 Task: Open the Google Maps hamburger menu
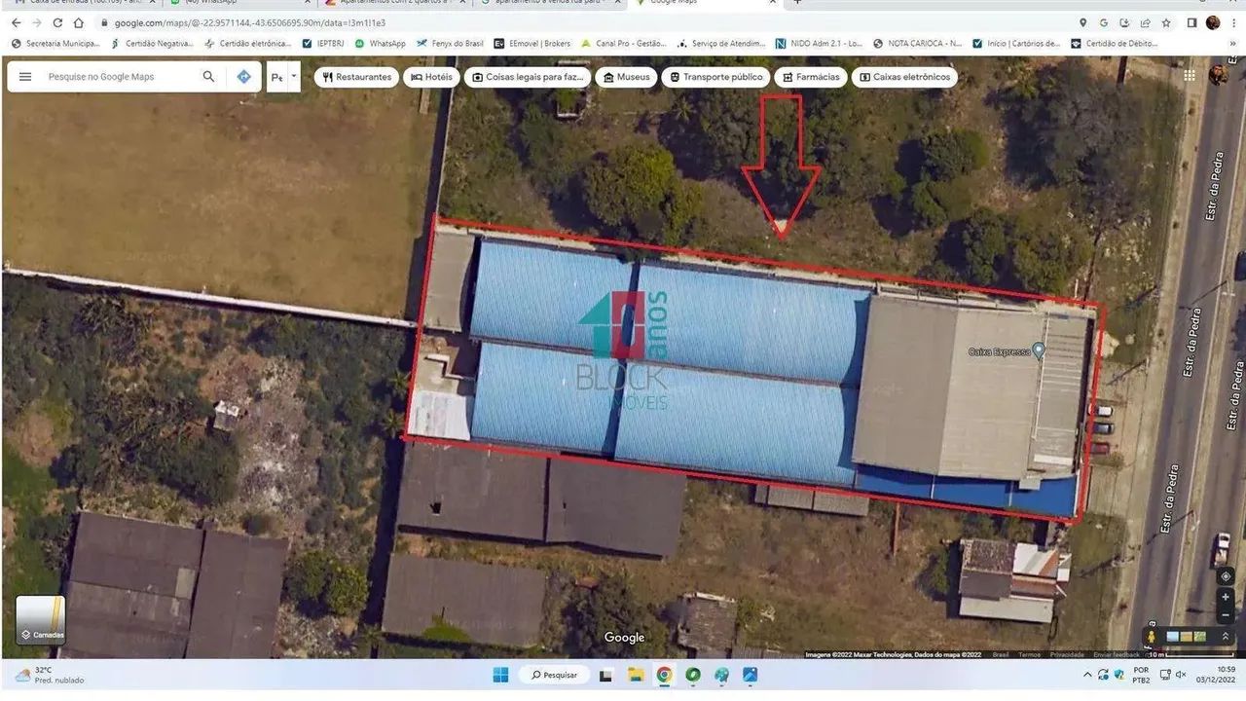click(25, 77)
